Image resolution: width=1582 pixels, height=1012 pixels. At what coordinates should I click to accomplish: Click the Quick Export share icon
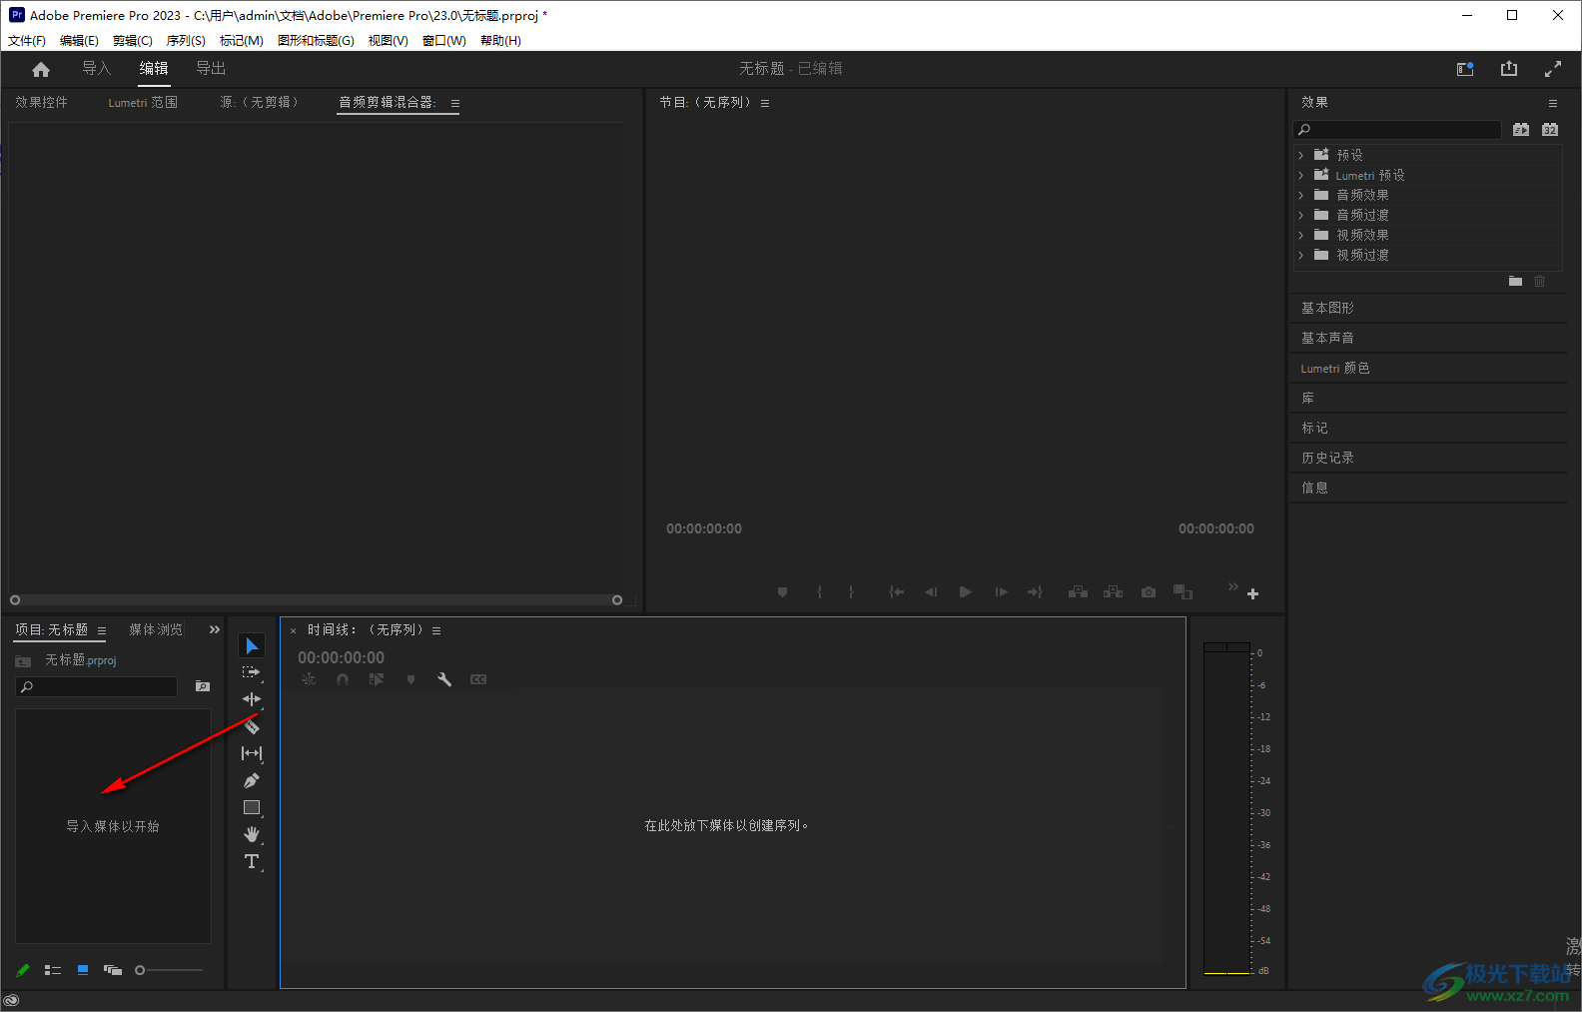(x=1509, y=69)
